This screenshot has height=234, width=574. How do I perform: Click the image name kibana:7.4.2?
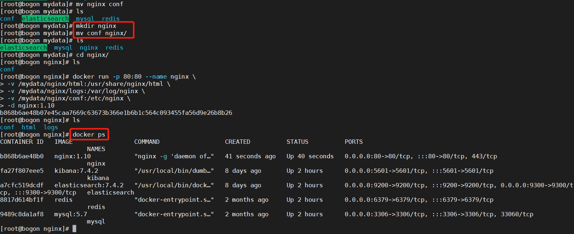point(76,171)
